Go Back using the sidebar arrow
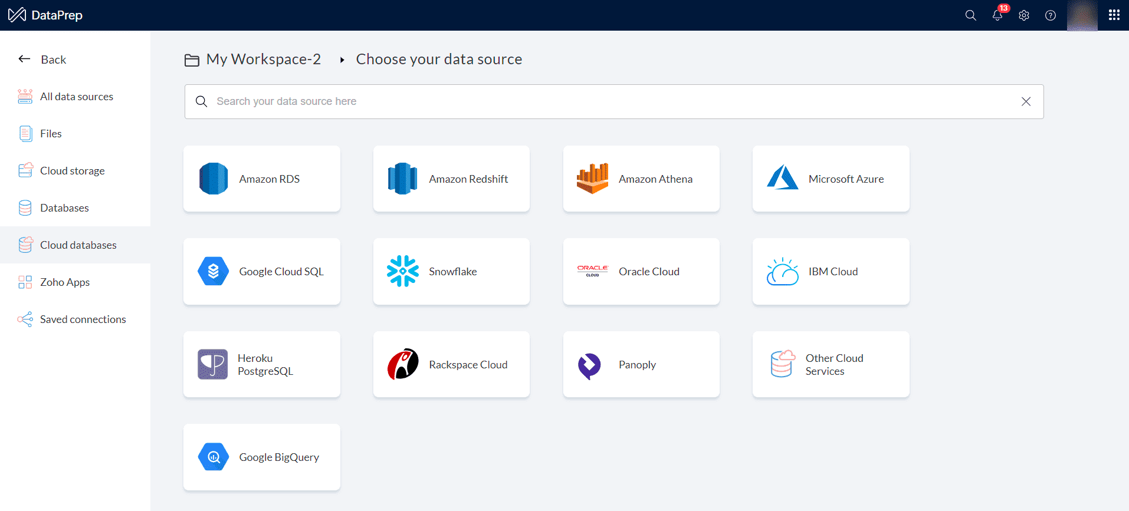This screenshot has width=1129, height=511. 25,59
